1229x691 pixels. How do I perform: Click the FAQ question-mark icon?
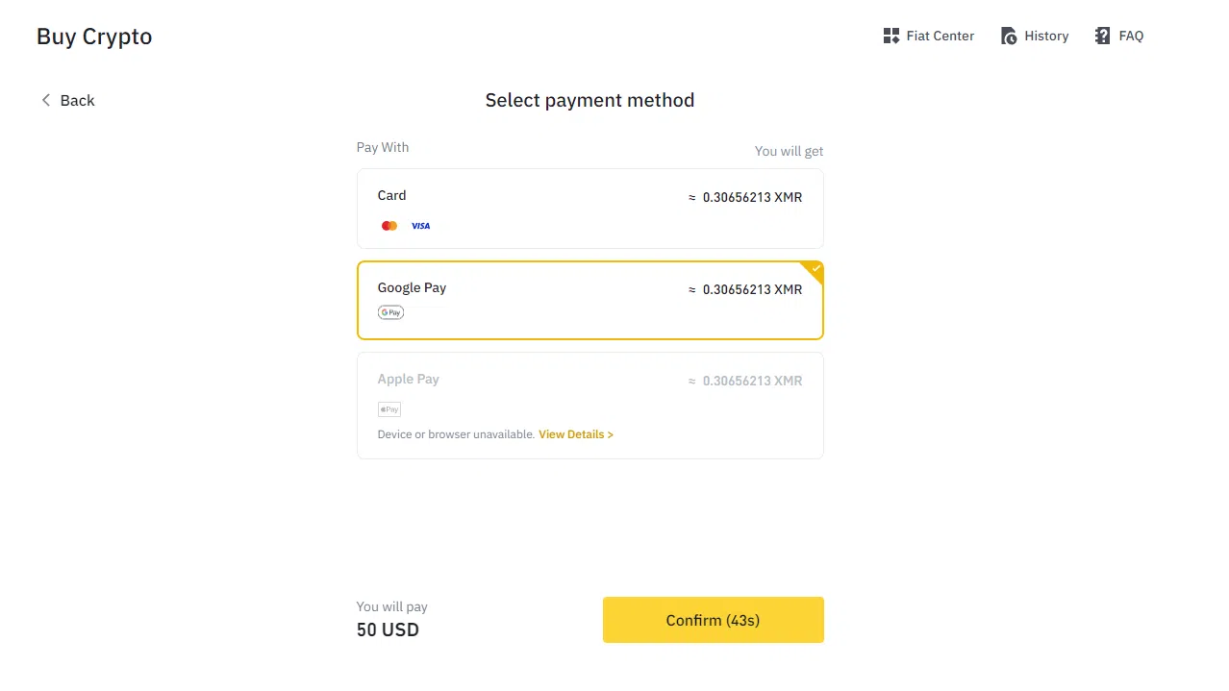[1102, 37]
